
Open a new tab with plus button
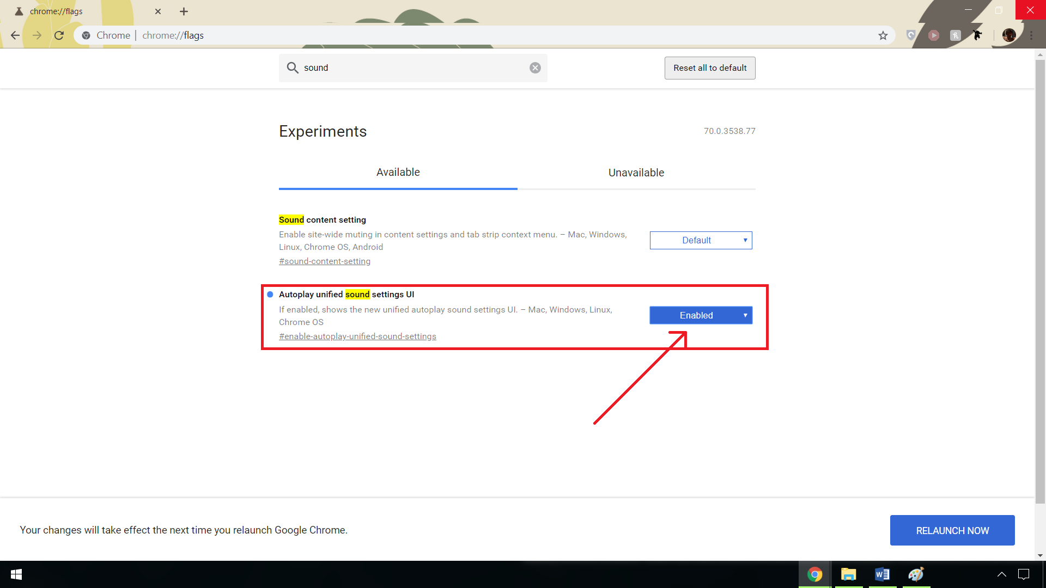(184, 11)
